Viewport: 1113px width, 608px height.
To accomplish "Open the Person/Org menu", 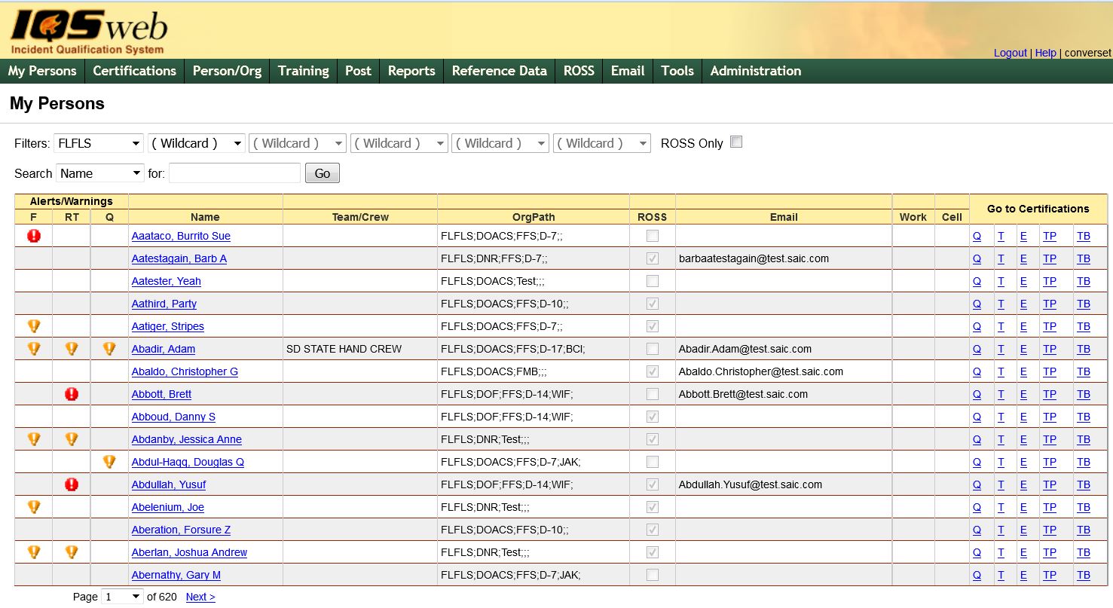I will click(227, 71).
